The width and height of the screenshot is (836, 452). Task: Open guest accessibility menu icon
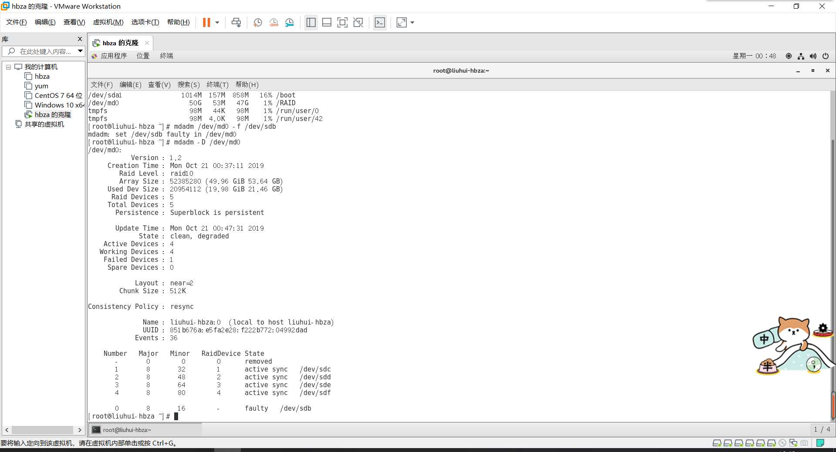point(789,56)
